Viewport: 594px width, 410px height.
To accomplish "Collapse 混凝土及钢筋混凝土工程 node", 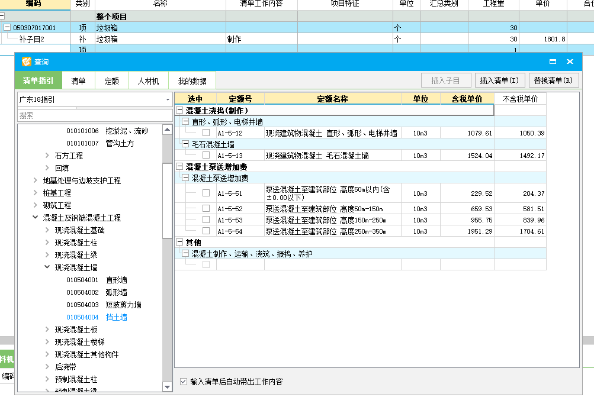I will (x=35, y=217).
